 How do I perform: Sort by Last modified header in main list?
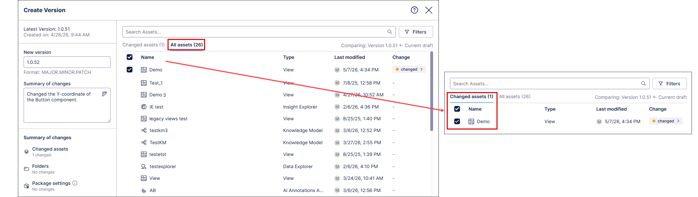click(350, 57)
